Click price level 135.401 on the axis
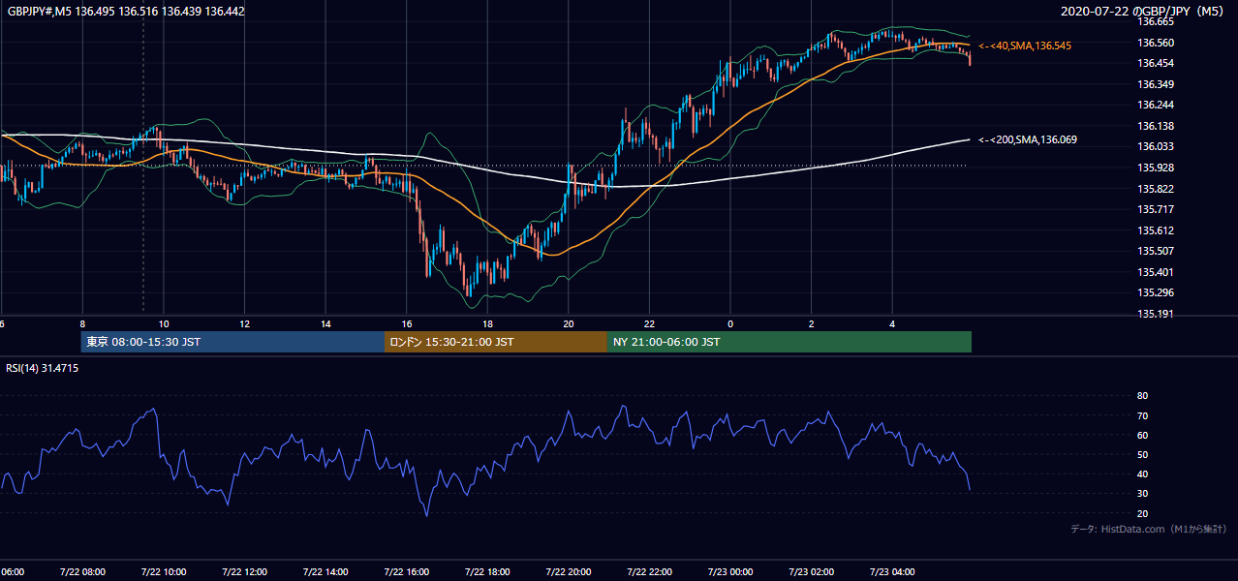1238x581 pixels. [1156, 272]
